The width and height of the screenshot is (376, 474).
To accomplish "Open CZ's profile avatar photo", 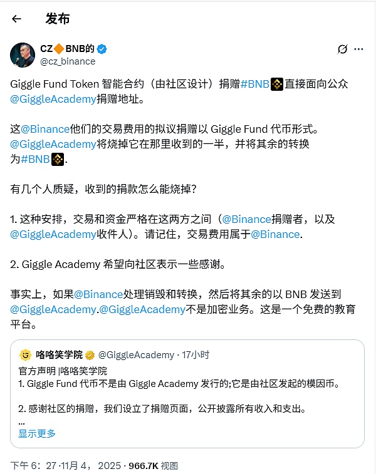I will pyautogui.click(x=23, y=55).
